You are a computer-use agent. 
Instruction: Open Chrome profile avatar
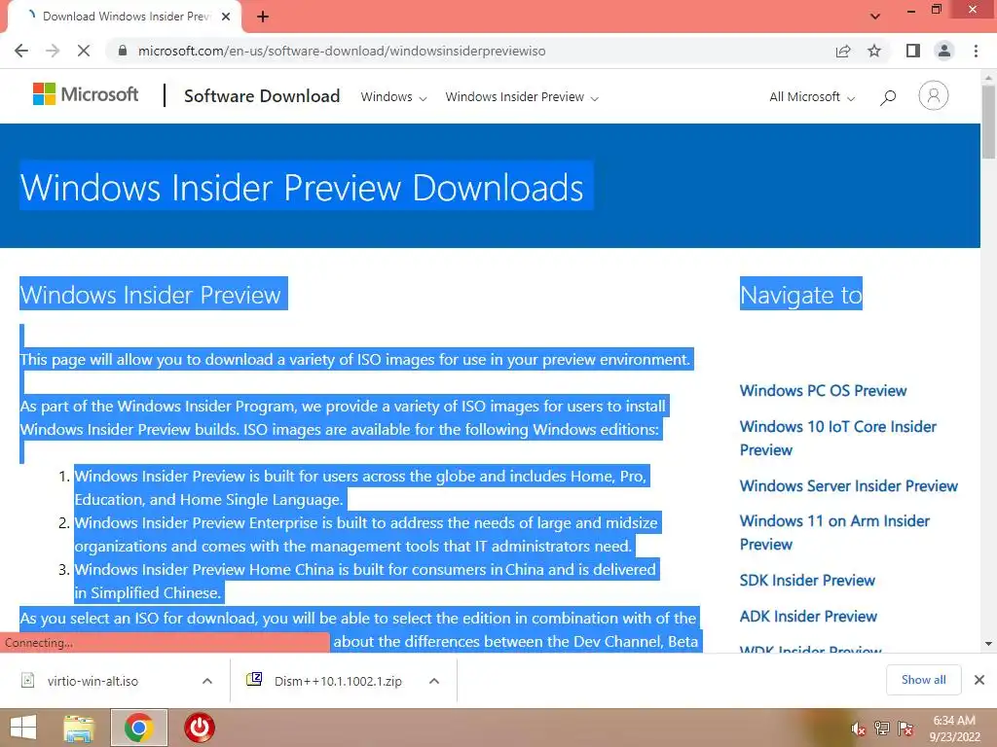pyautogui.click(x=944, y=51)
